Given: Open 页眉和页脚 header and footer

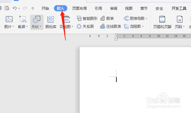Looking at the screenshot, I should 162,22.
